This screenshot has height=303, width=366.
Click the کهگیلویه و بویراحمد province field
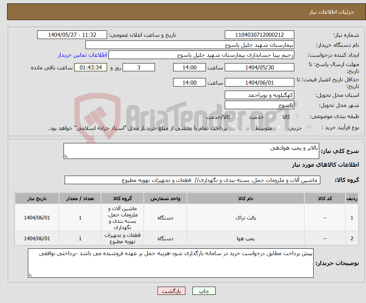(x=259, y=95)
